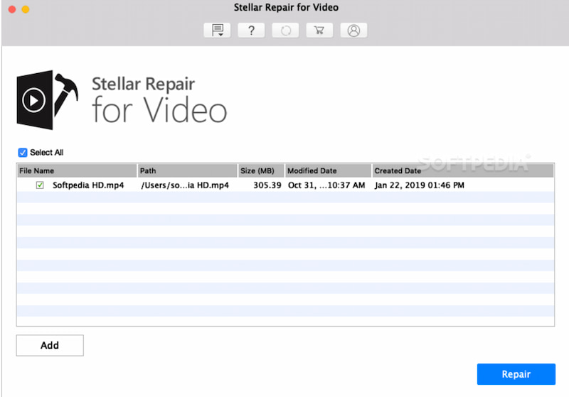Click the circular refresh toolbar icon

click(x=285, y=31)
